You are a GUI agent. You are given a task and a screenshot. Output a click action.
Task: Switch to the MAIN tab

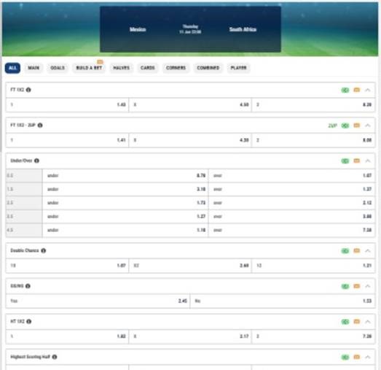34,68
